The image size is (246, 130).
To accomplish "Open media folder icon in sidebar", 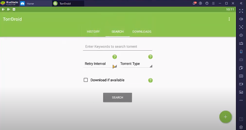I will [241, 92].
